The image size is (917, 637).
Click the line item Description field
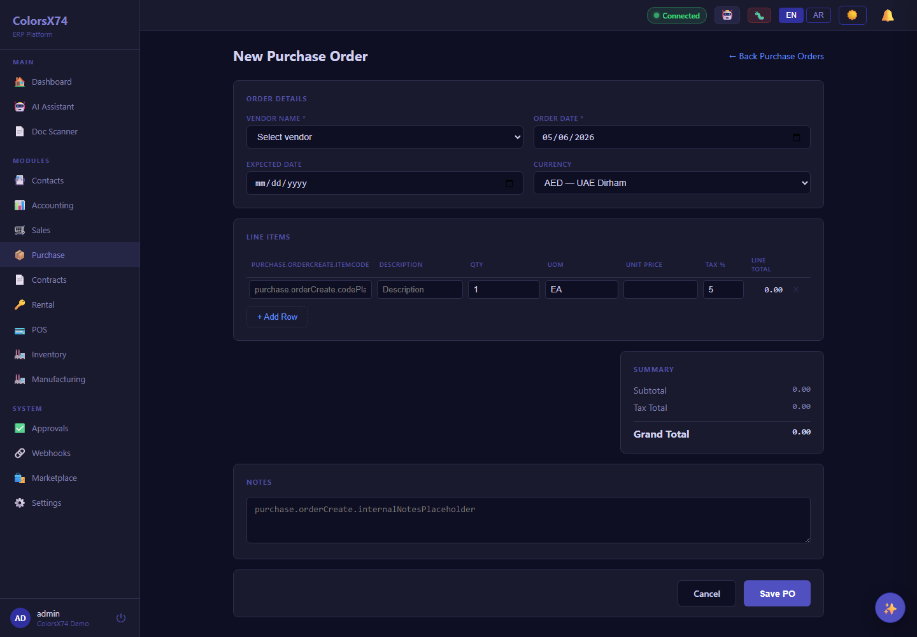point(420,289)
